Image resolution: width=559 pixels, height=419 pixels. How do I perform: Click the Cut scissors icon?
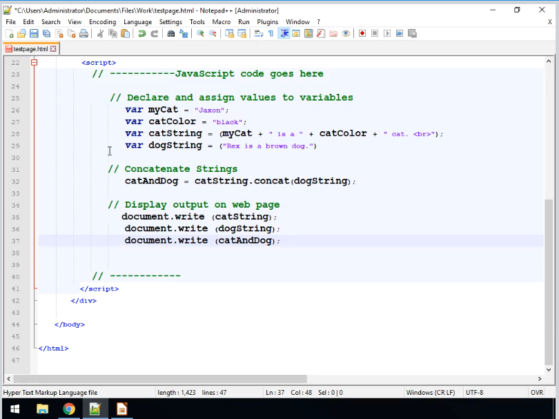click(101, 33)
